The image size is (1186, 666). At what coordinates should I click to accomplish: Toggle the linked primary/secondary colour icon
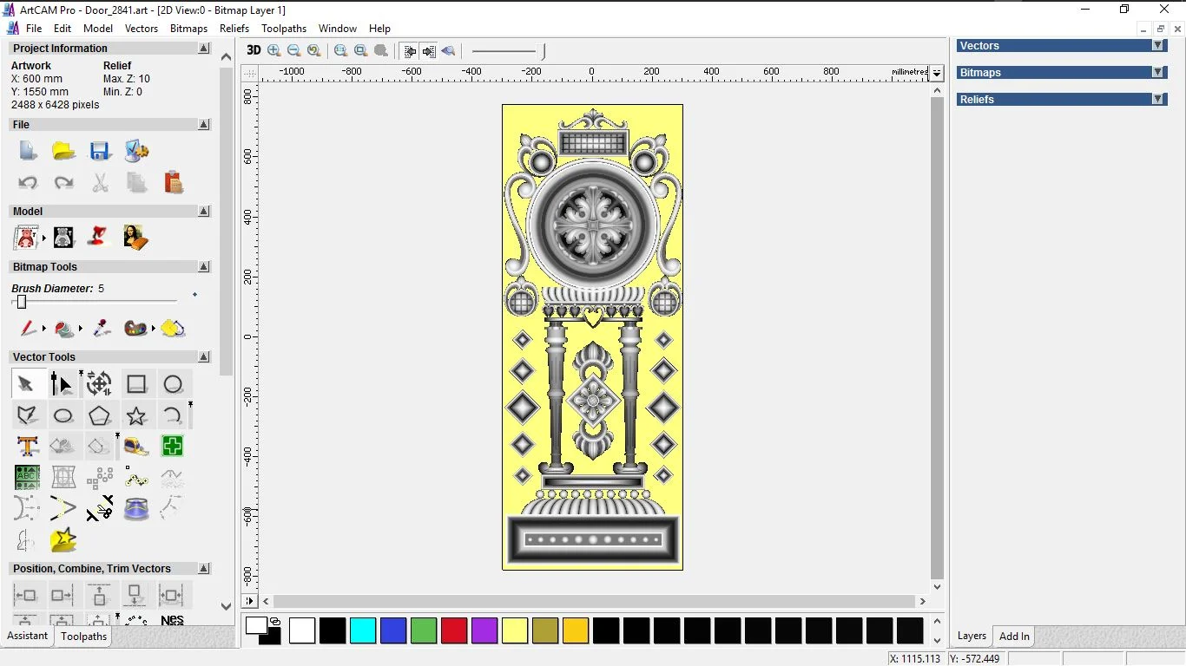click(x=275, y=621)
